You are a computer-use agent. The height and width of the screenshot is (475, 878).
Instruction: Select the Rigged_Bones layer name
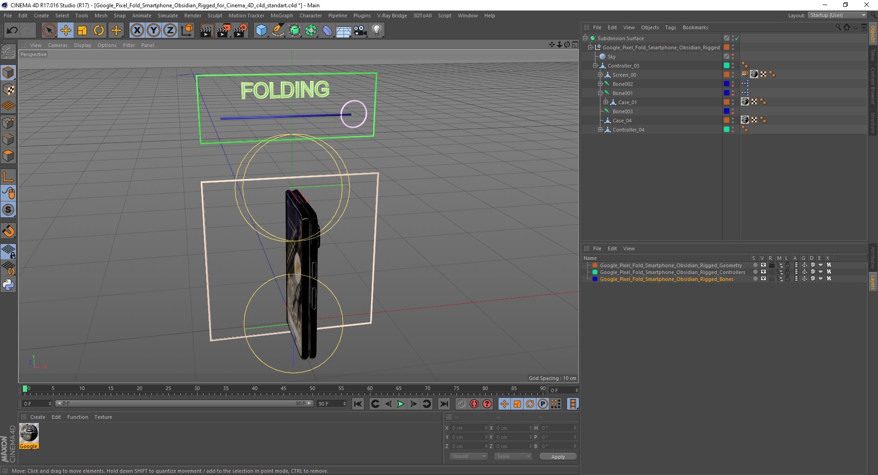tap(666, 279)
